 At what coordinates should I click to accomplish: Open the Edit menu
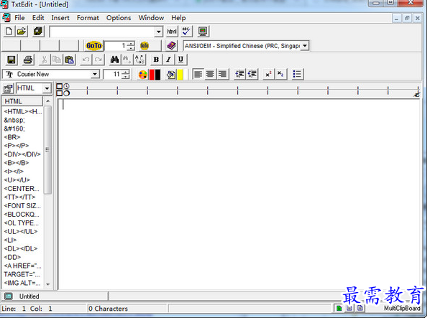[x=38, y=18]
